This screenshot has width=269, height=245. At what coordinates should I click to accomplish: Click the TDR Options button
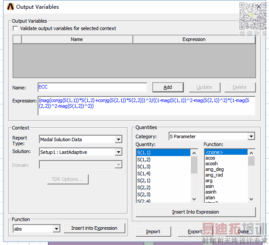point(68,179)
